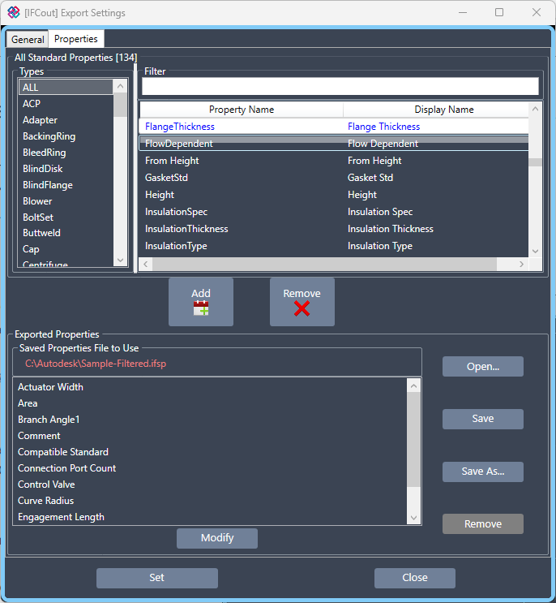Select the FlangeThickness property row
This screenshot has height=603, width=556.
click(334, 127)
